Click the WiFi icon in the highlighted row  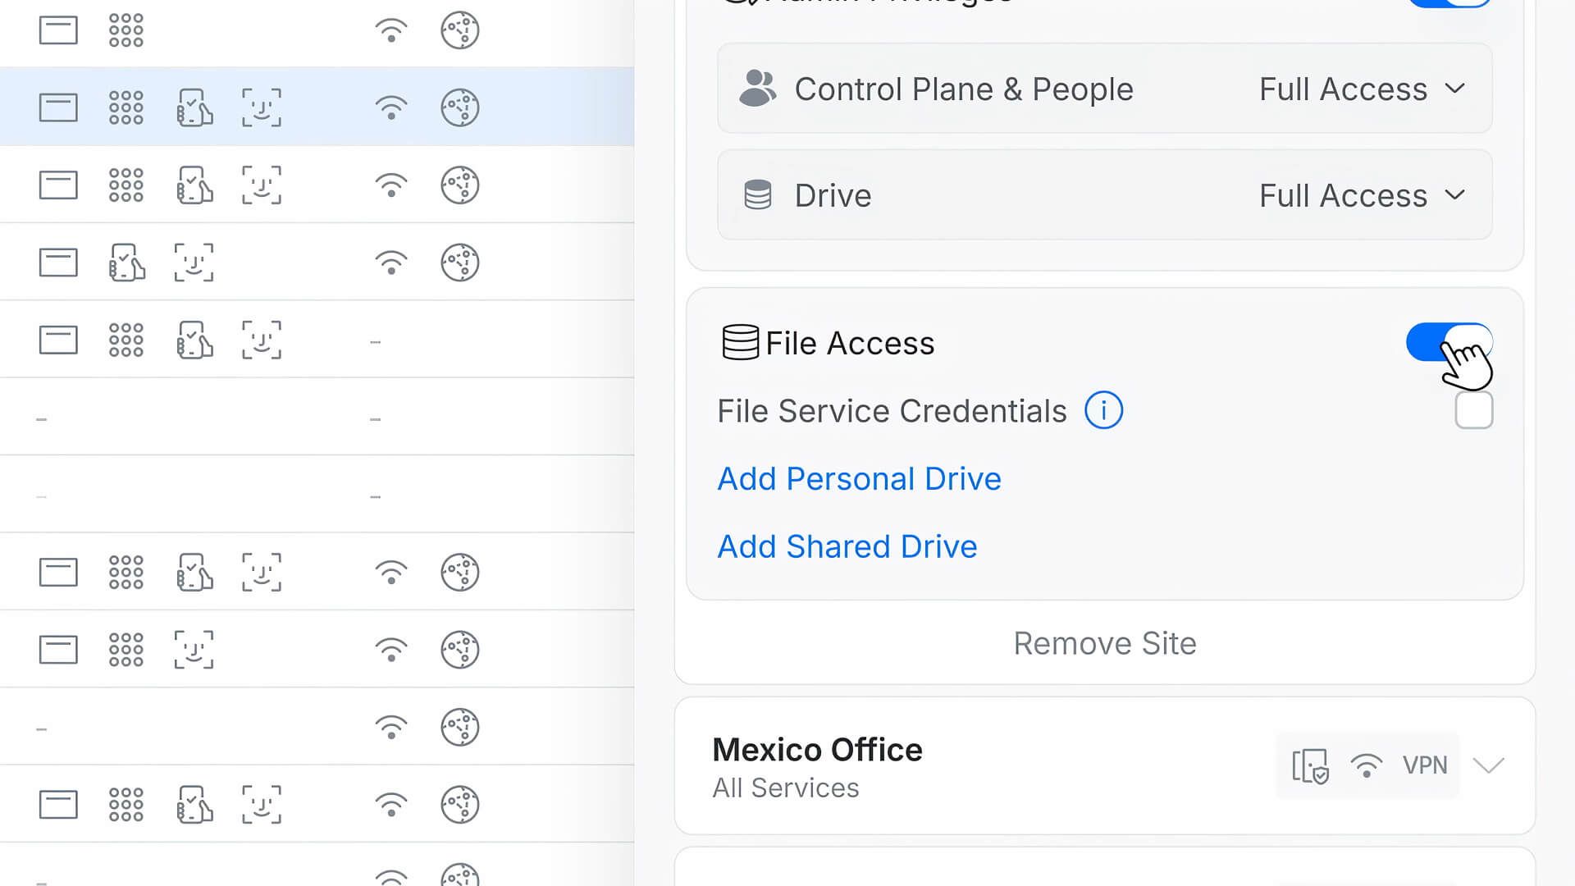(391, 107)
